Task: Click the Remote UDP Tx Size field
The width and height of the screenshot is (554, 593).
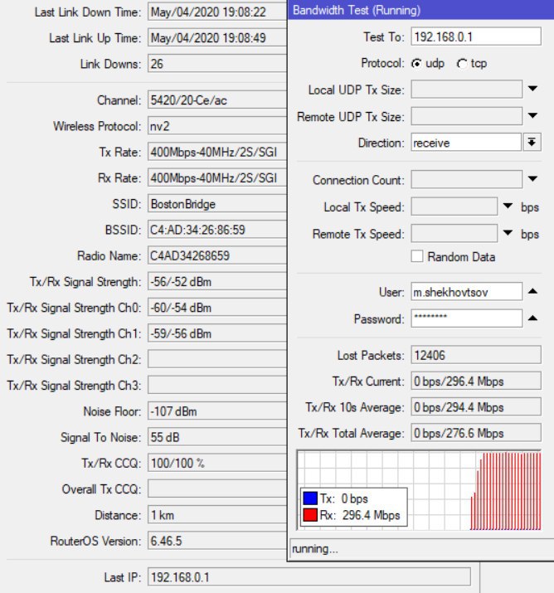Action: click(467, 116)
